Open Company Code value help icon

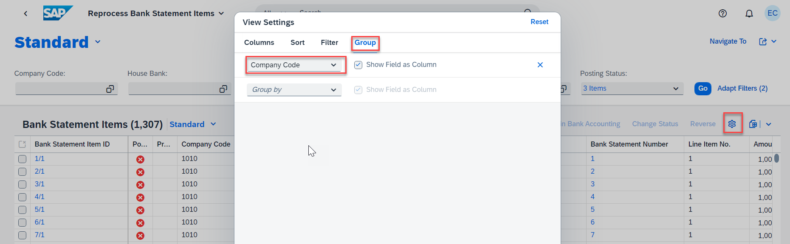click(x=110, y=89)
